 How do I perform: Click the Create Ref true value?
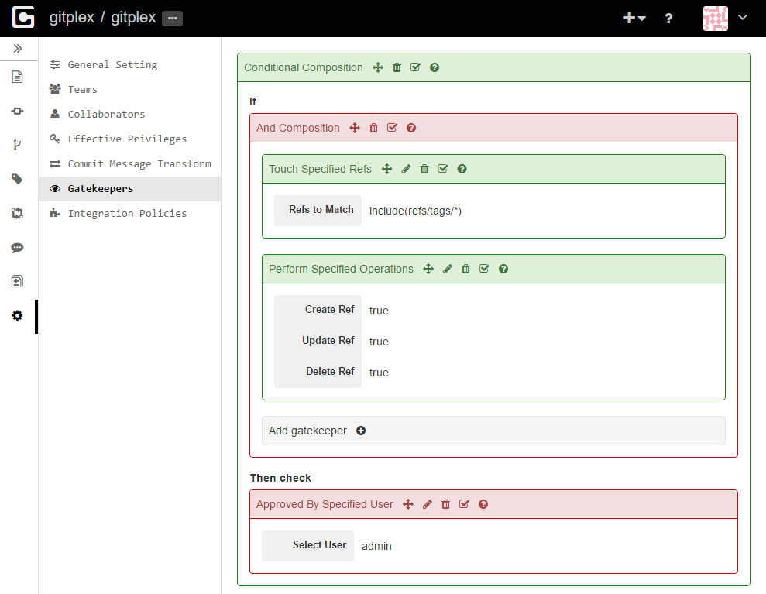tap(379, 311)
